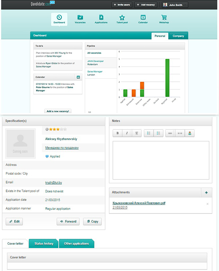Click the Forward button
The width and height of the screenshot is (219, 271).
click(x=68, y=221)
